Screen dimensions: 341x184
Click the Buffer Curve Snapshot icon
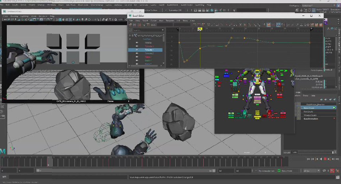pyautogui.click(x=241, y=25)
